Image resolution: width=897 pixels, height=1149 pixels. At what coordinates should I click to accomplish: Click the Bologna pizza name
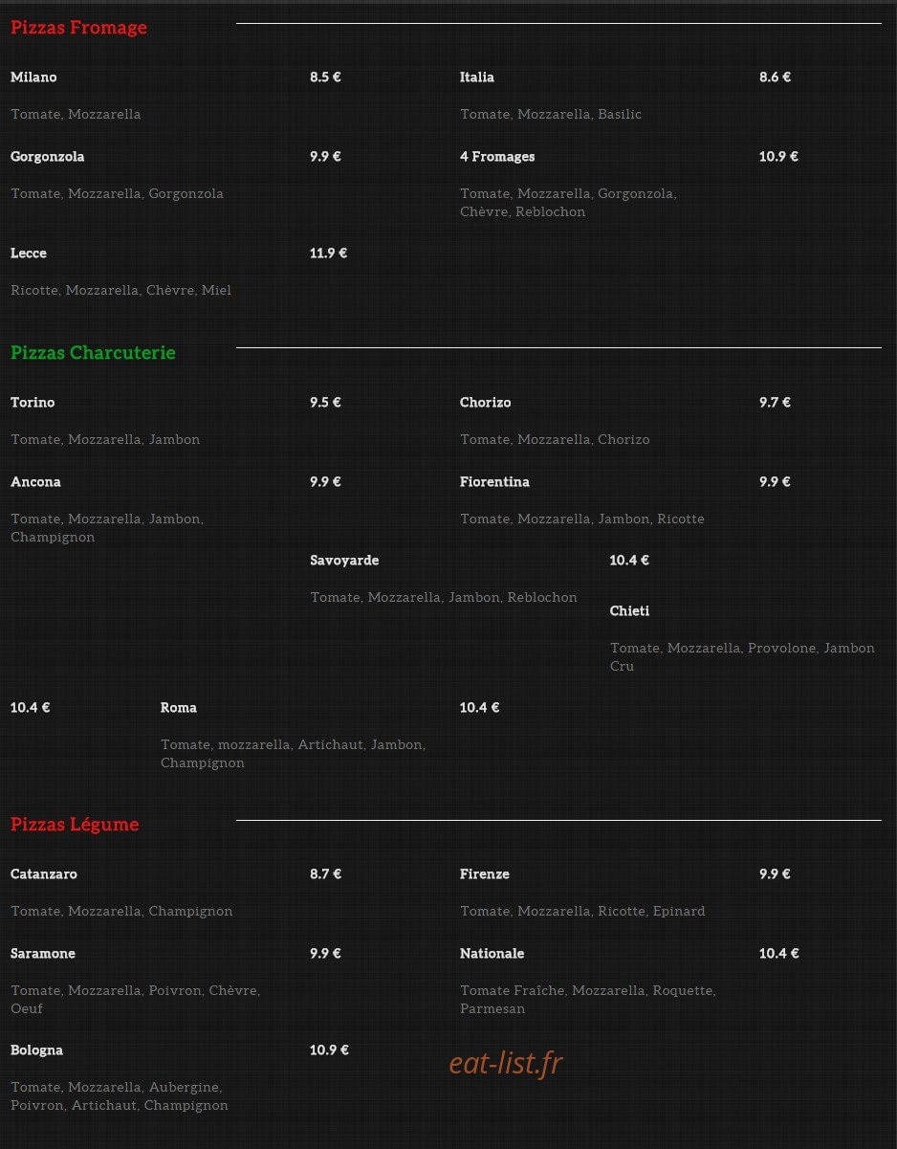(x=36, y=1050)
